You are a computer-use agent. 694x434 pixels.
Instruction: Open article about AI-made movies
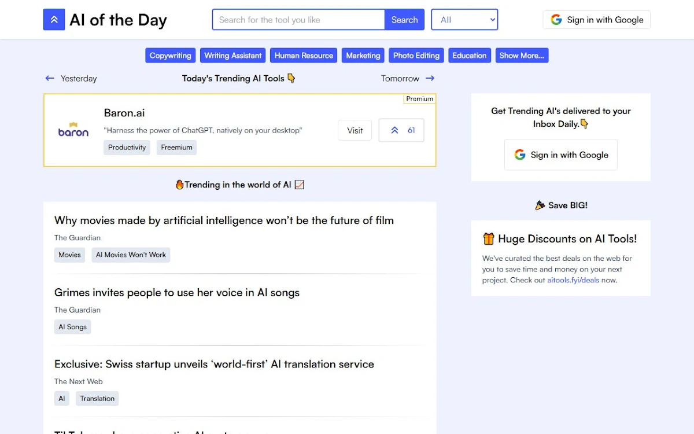point(224,220)
